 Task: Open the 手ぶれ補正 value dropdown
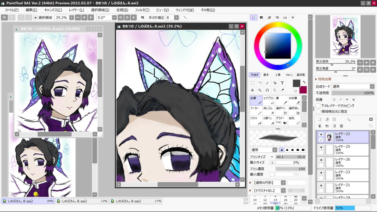(176, 18)
